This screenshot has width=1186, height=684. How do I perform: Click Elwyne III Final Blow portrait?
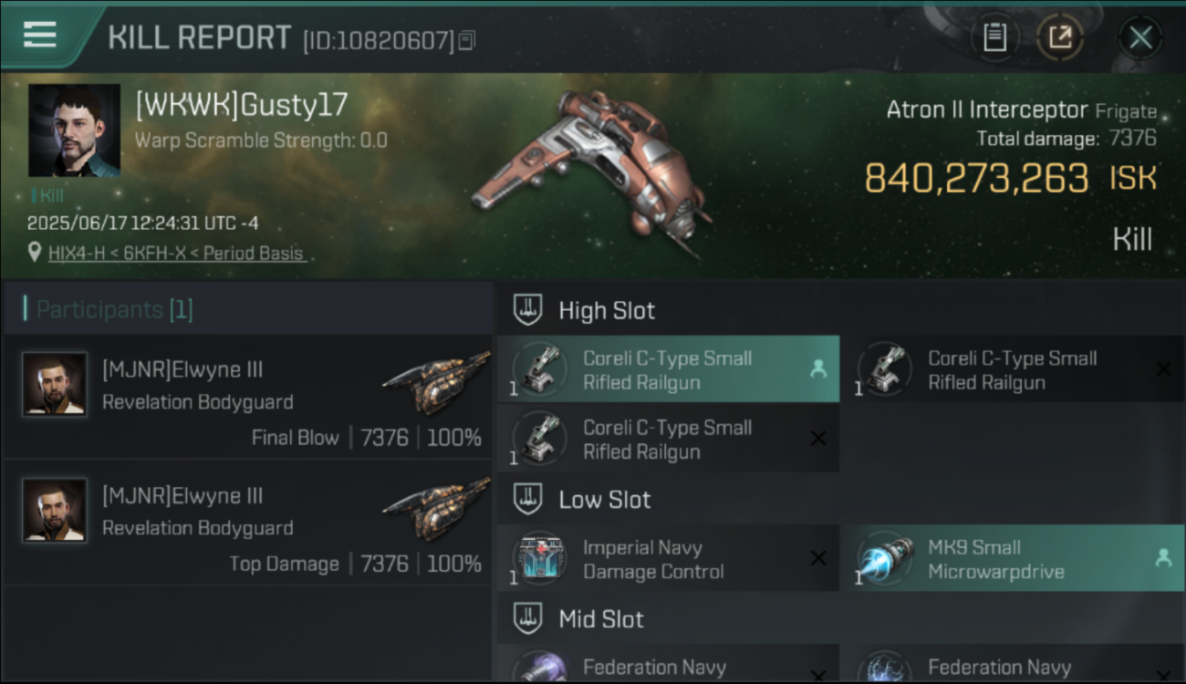coord(55,384)
